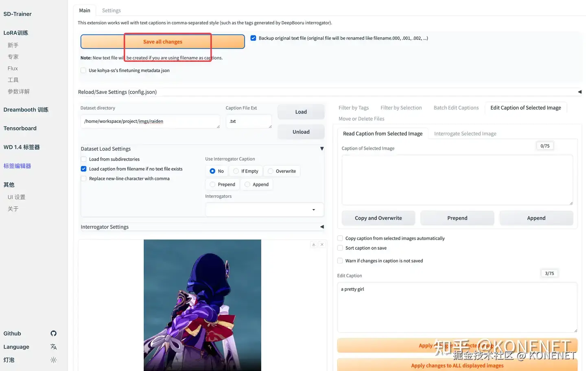Toggle Use kohya-ss's finetuning metadata json
The width and height of the screenshot is (586, 371).
point(83,70)
